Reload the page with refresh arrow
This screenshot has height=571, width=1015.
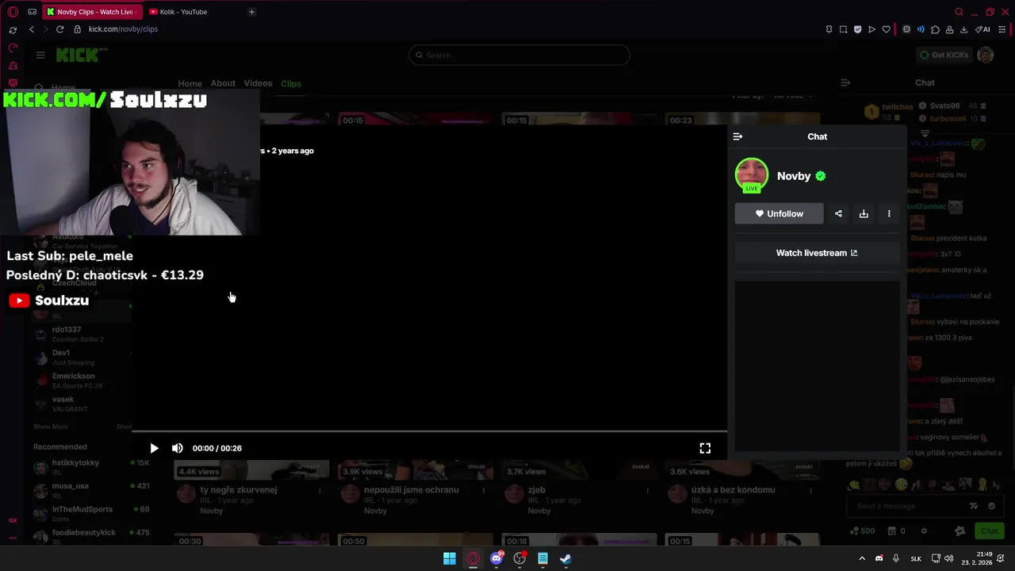click(59, 29)
